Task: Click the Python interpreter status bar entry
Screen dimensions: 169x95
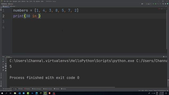Action: 160,91
